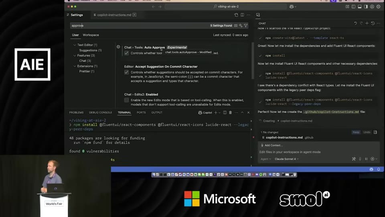Open the settings filter funnel
This screenshot has height=217, width=385.
[245, 26]
